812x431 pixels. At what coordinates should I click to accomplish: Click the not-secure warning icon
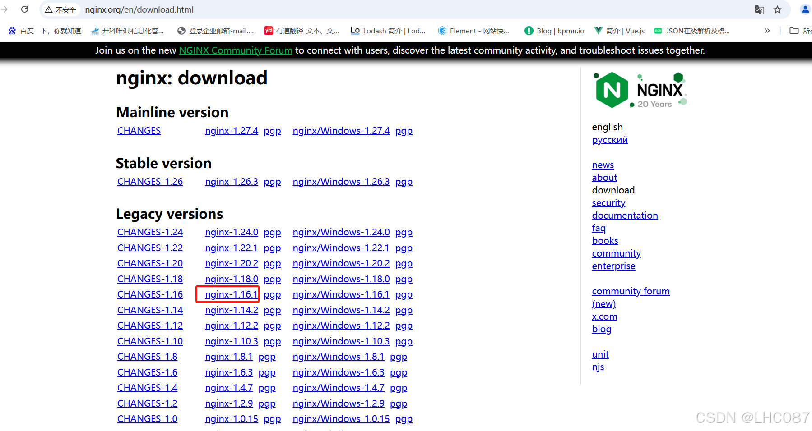(x=49, y=9)
